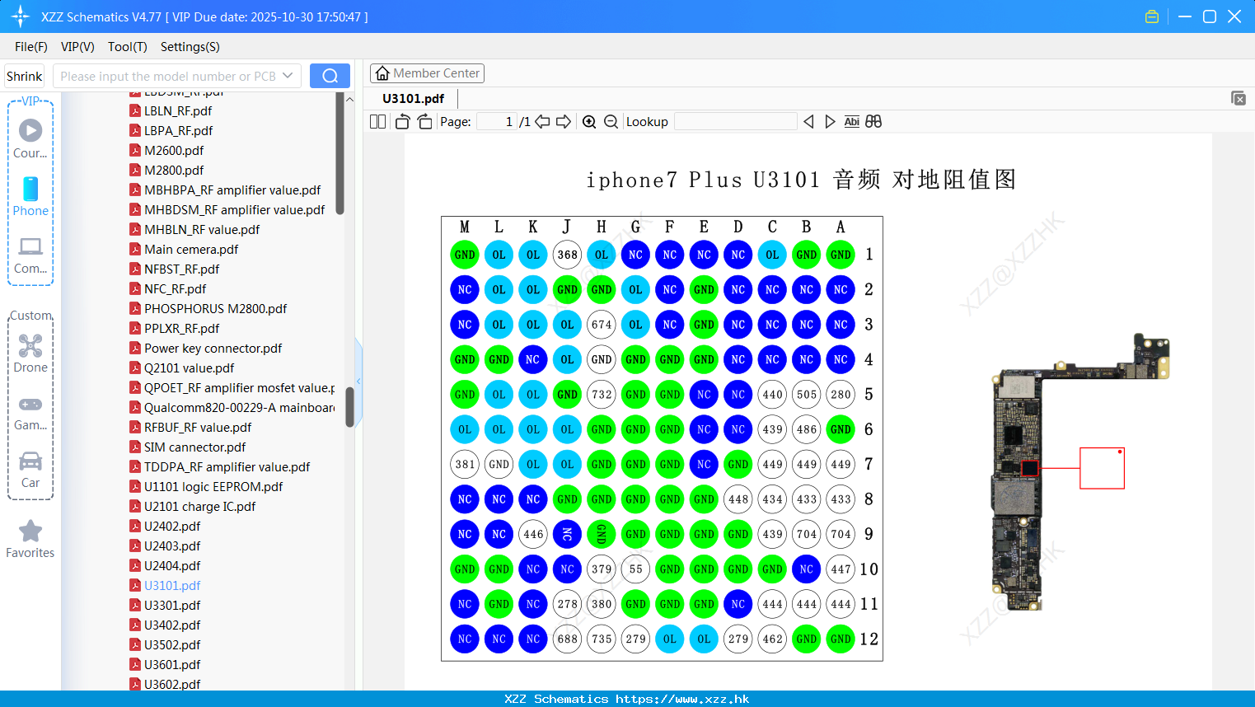The width and height of the screenshot is (1255, 707).
Task: Click the PDF icon beside NFC_RF.pdf
Action: (134, 289)
